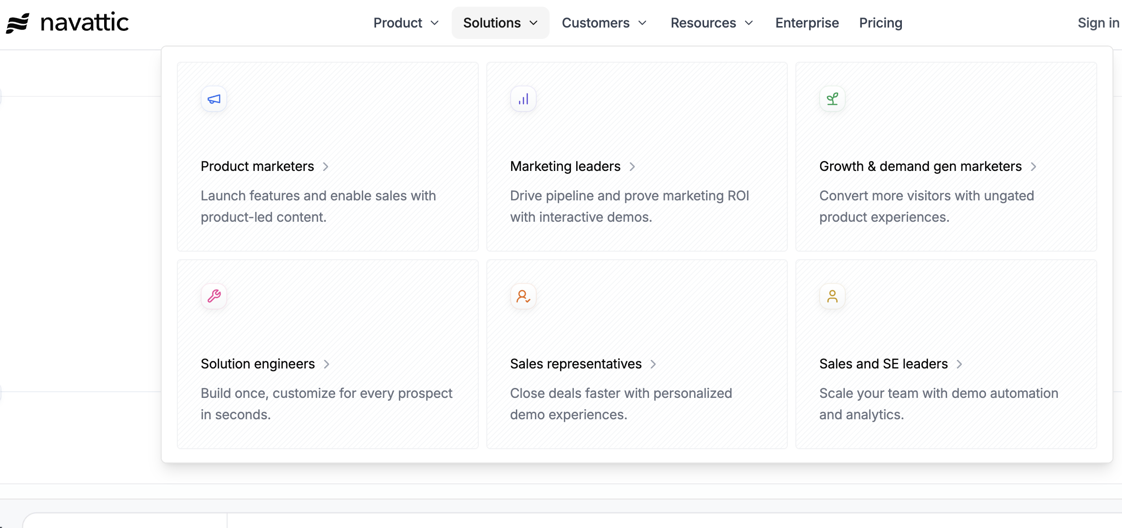The height and width of the screenshot is (528, 1122).
Task: Expand the Resources menu
Action: tap(711, 23)
